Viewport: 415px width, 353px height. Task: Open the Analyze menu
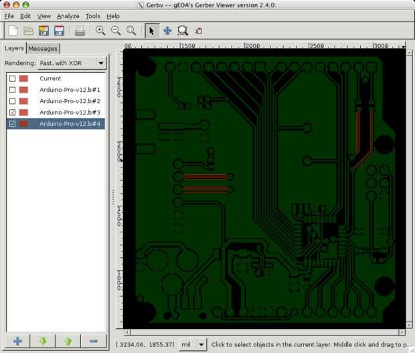click(x=68, y=16)
